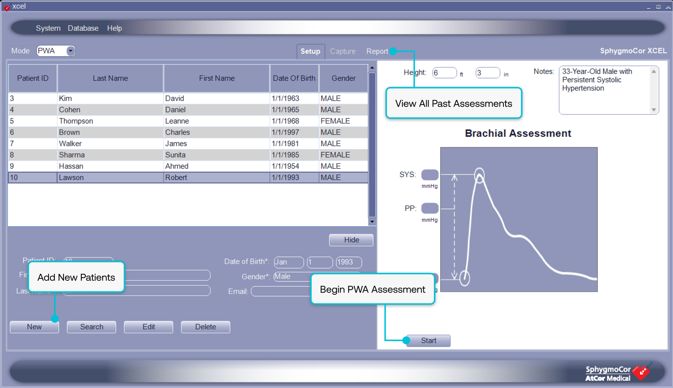Switch to the Report tab

pyautogui.click(x=377, y=51)
